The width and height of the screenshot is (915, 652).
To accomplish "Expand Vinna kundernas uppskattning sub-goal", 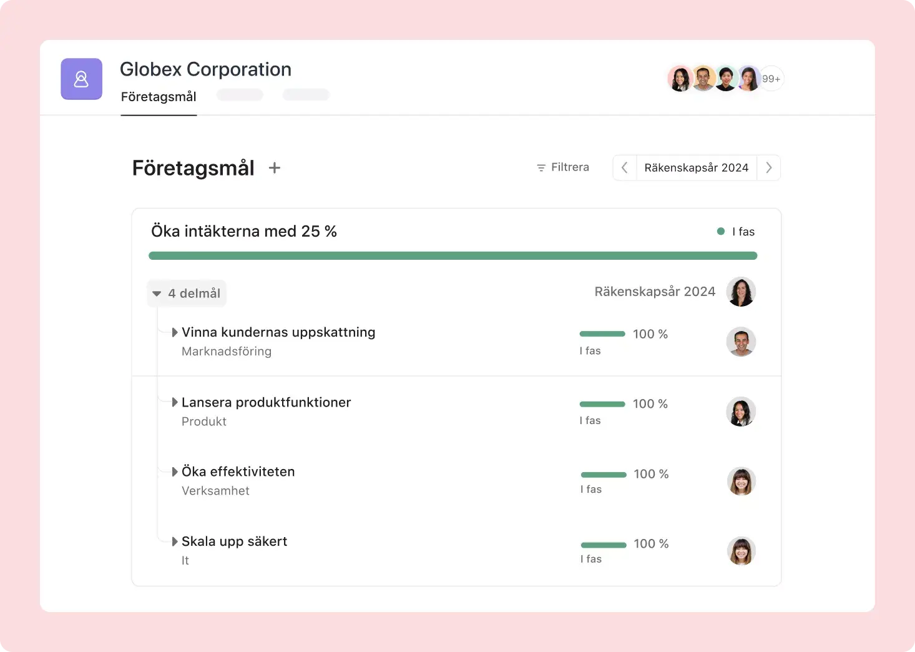I will pyautogui.click(x=175, y=332).
